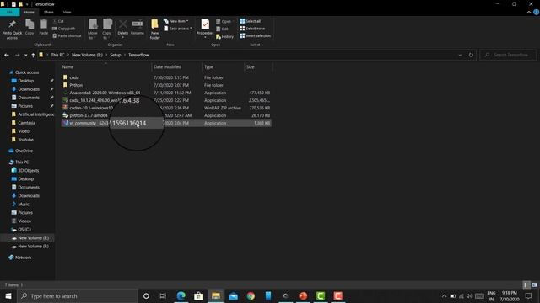
Task: Click the Search Tensorflow box
Action: click(508, 55)
